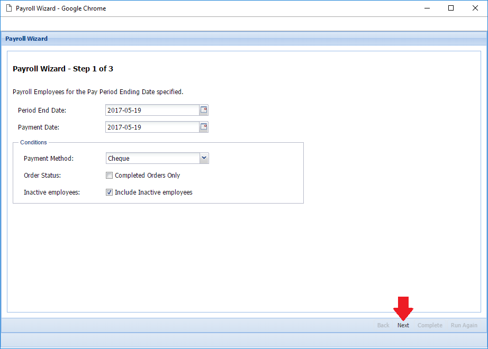Click the 'Completed Orders Only' label text

click(148, 176)
